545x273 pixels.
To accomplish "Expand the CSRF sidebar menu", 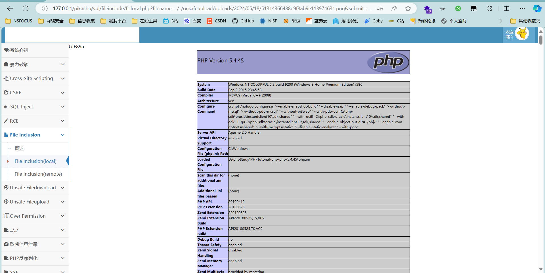I will click(x=35, y=93).
